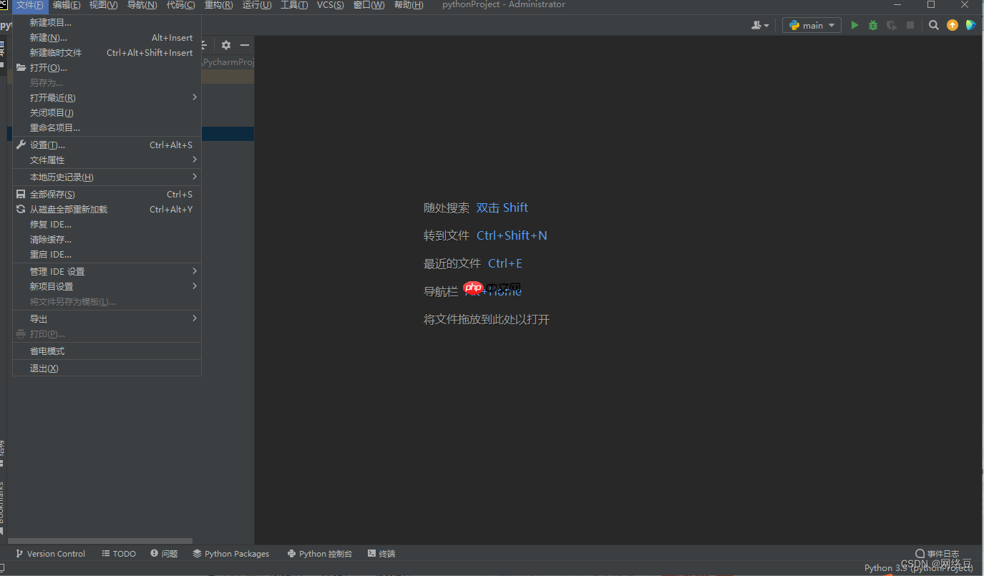Screen dimensions: 984x576
Task: Enable 省电模式 from the File menu
Action: click(x=44, y=351)
